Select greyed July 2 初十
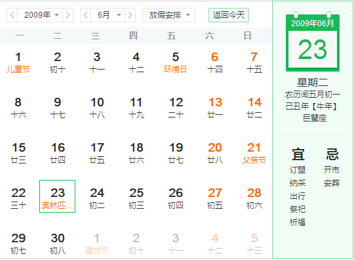The height and width of the screenshot is (260, 354). pos(136,244)
